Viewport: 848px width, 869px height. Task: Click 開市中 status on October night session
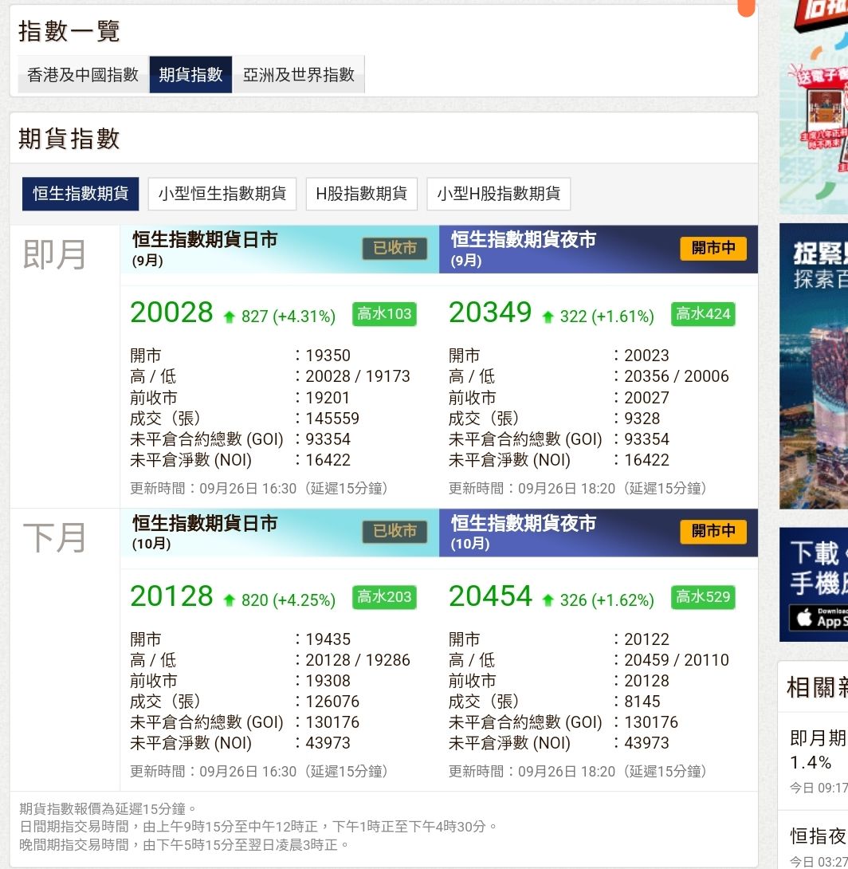713,532
